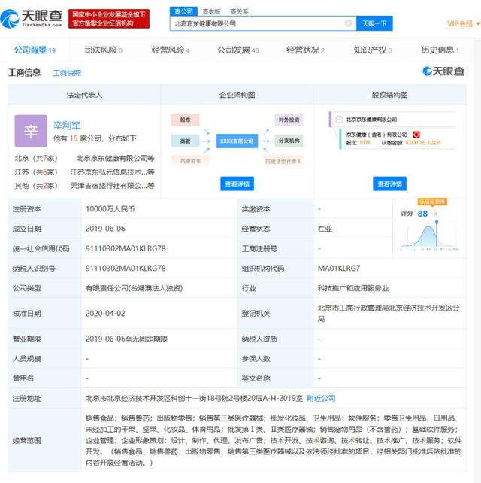481x483 pixels.
Task: Click the 对外投资 box in structure diagram
Action: point(289,120)
